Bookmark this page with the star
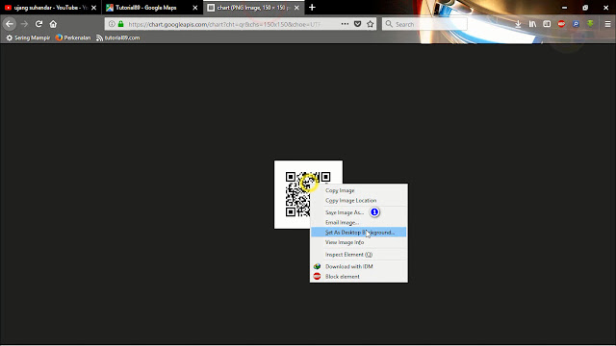616x346 pixels. [x=370, y=24]
